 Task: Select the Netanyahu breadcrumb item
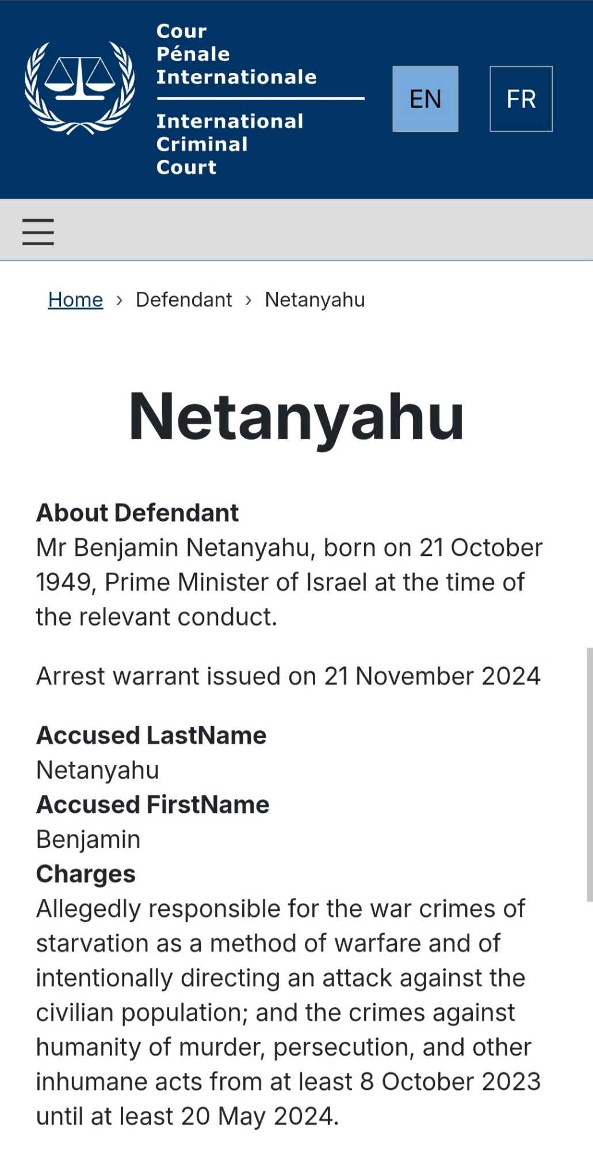point(315,300)
